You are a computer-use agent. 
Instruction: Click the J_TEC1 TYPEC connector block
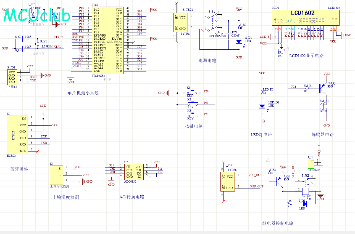228,182
